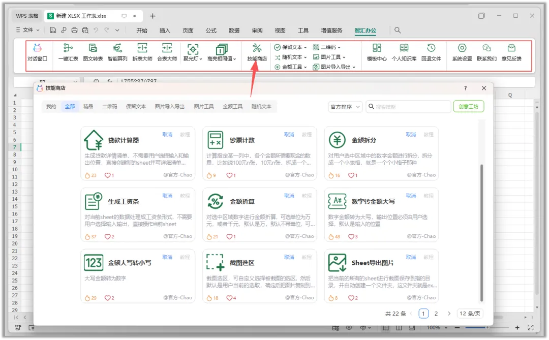Select the 新建 XLSX 工作表.xlsx document tab

coord(94,16)
